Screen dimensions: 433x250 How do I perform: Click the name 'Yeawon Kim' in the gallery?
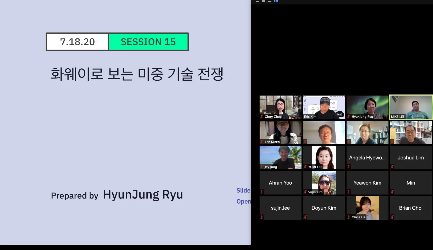click(367, 183)
